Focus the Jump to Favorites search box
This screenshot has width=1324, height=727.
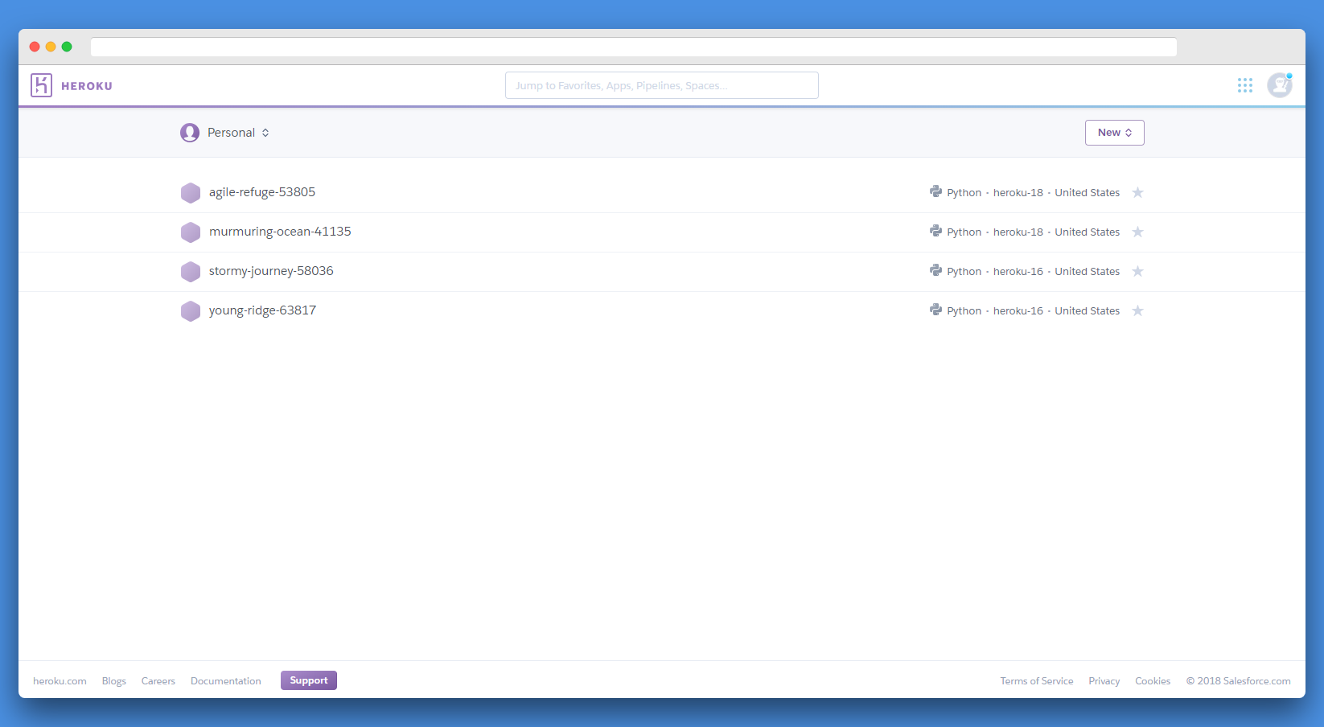click(x=661, y=85)
